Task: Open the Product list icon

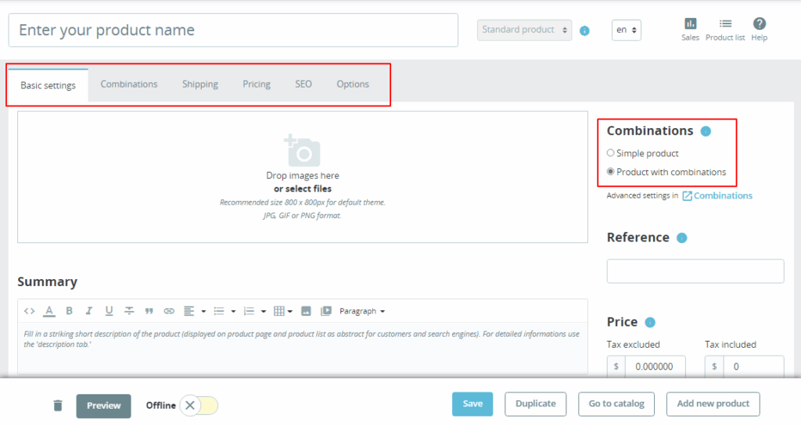Action: [x=725, y=25]
